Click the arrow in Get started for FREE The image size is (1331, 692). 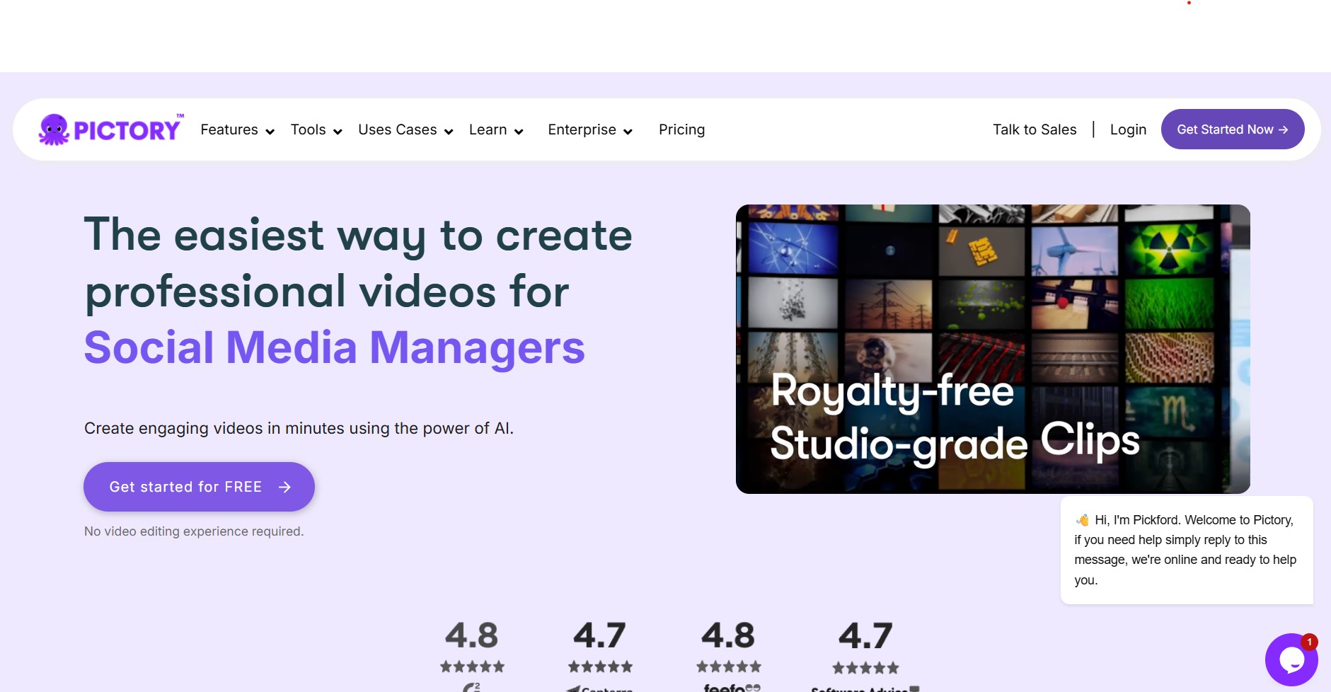pos(284,487)
